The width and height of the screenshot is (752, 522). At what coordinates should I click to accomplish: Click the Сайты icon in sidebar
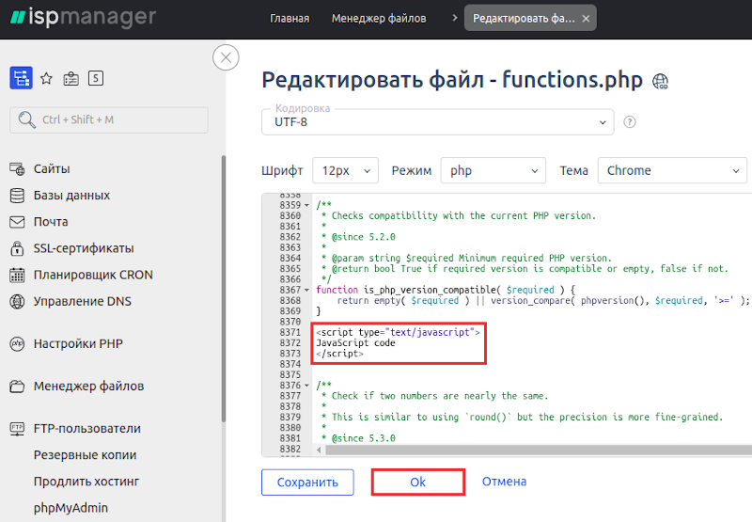pyautogui.click(x=17, y=169)
